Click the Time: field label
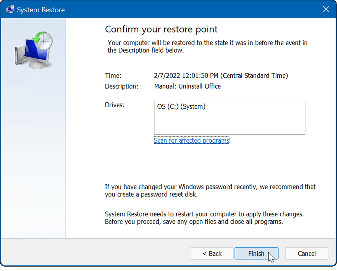337x271 pixels. pos(113,76)
